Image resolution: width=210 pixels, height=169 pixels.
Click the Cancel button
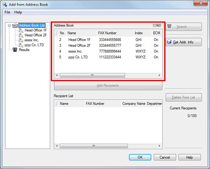(165, 157)
